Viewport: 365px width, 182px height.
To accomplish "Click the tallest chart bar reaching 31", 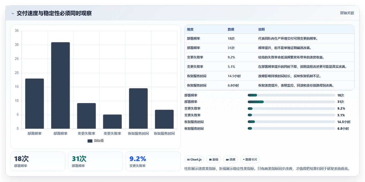I will 61,86.
